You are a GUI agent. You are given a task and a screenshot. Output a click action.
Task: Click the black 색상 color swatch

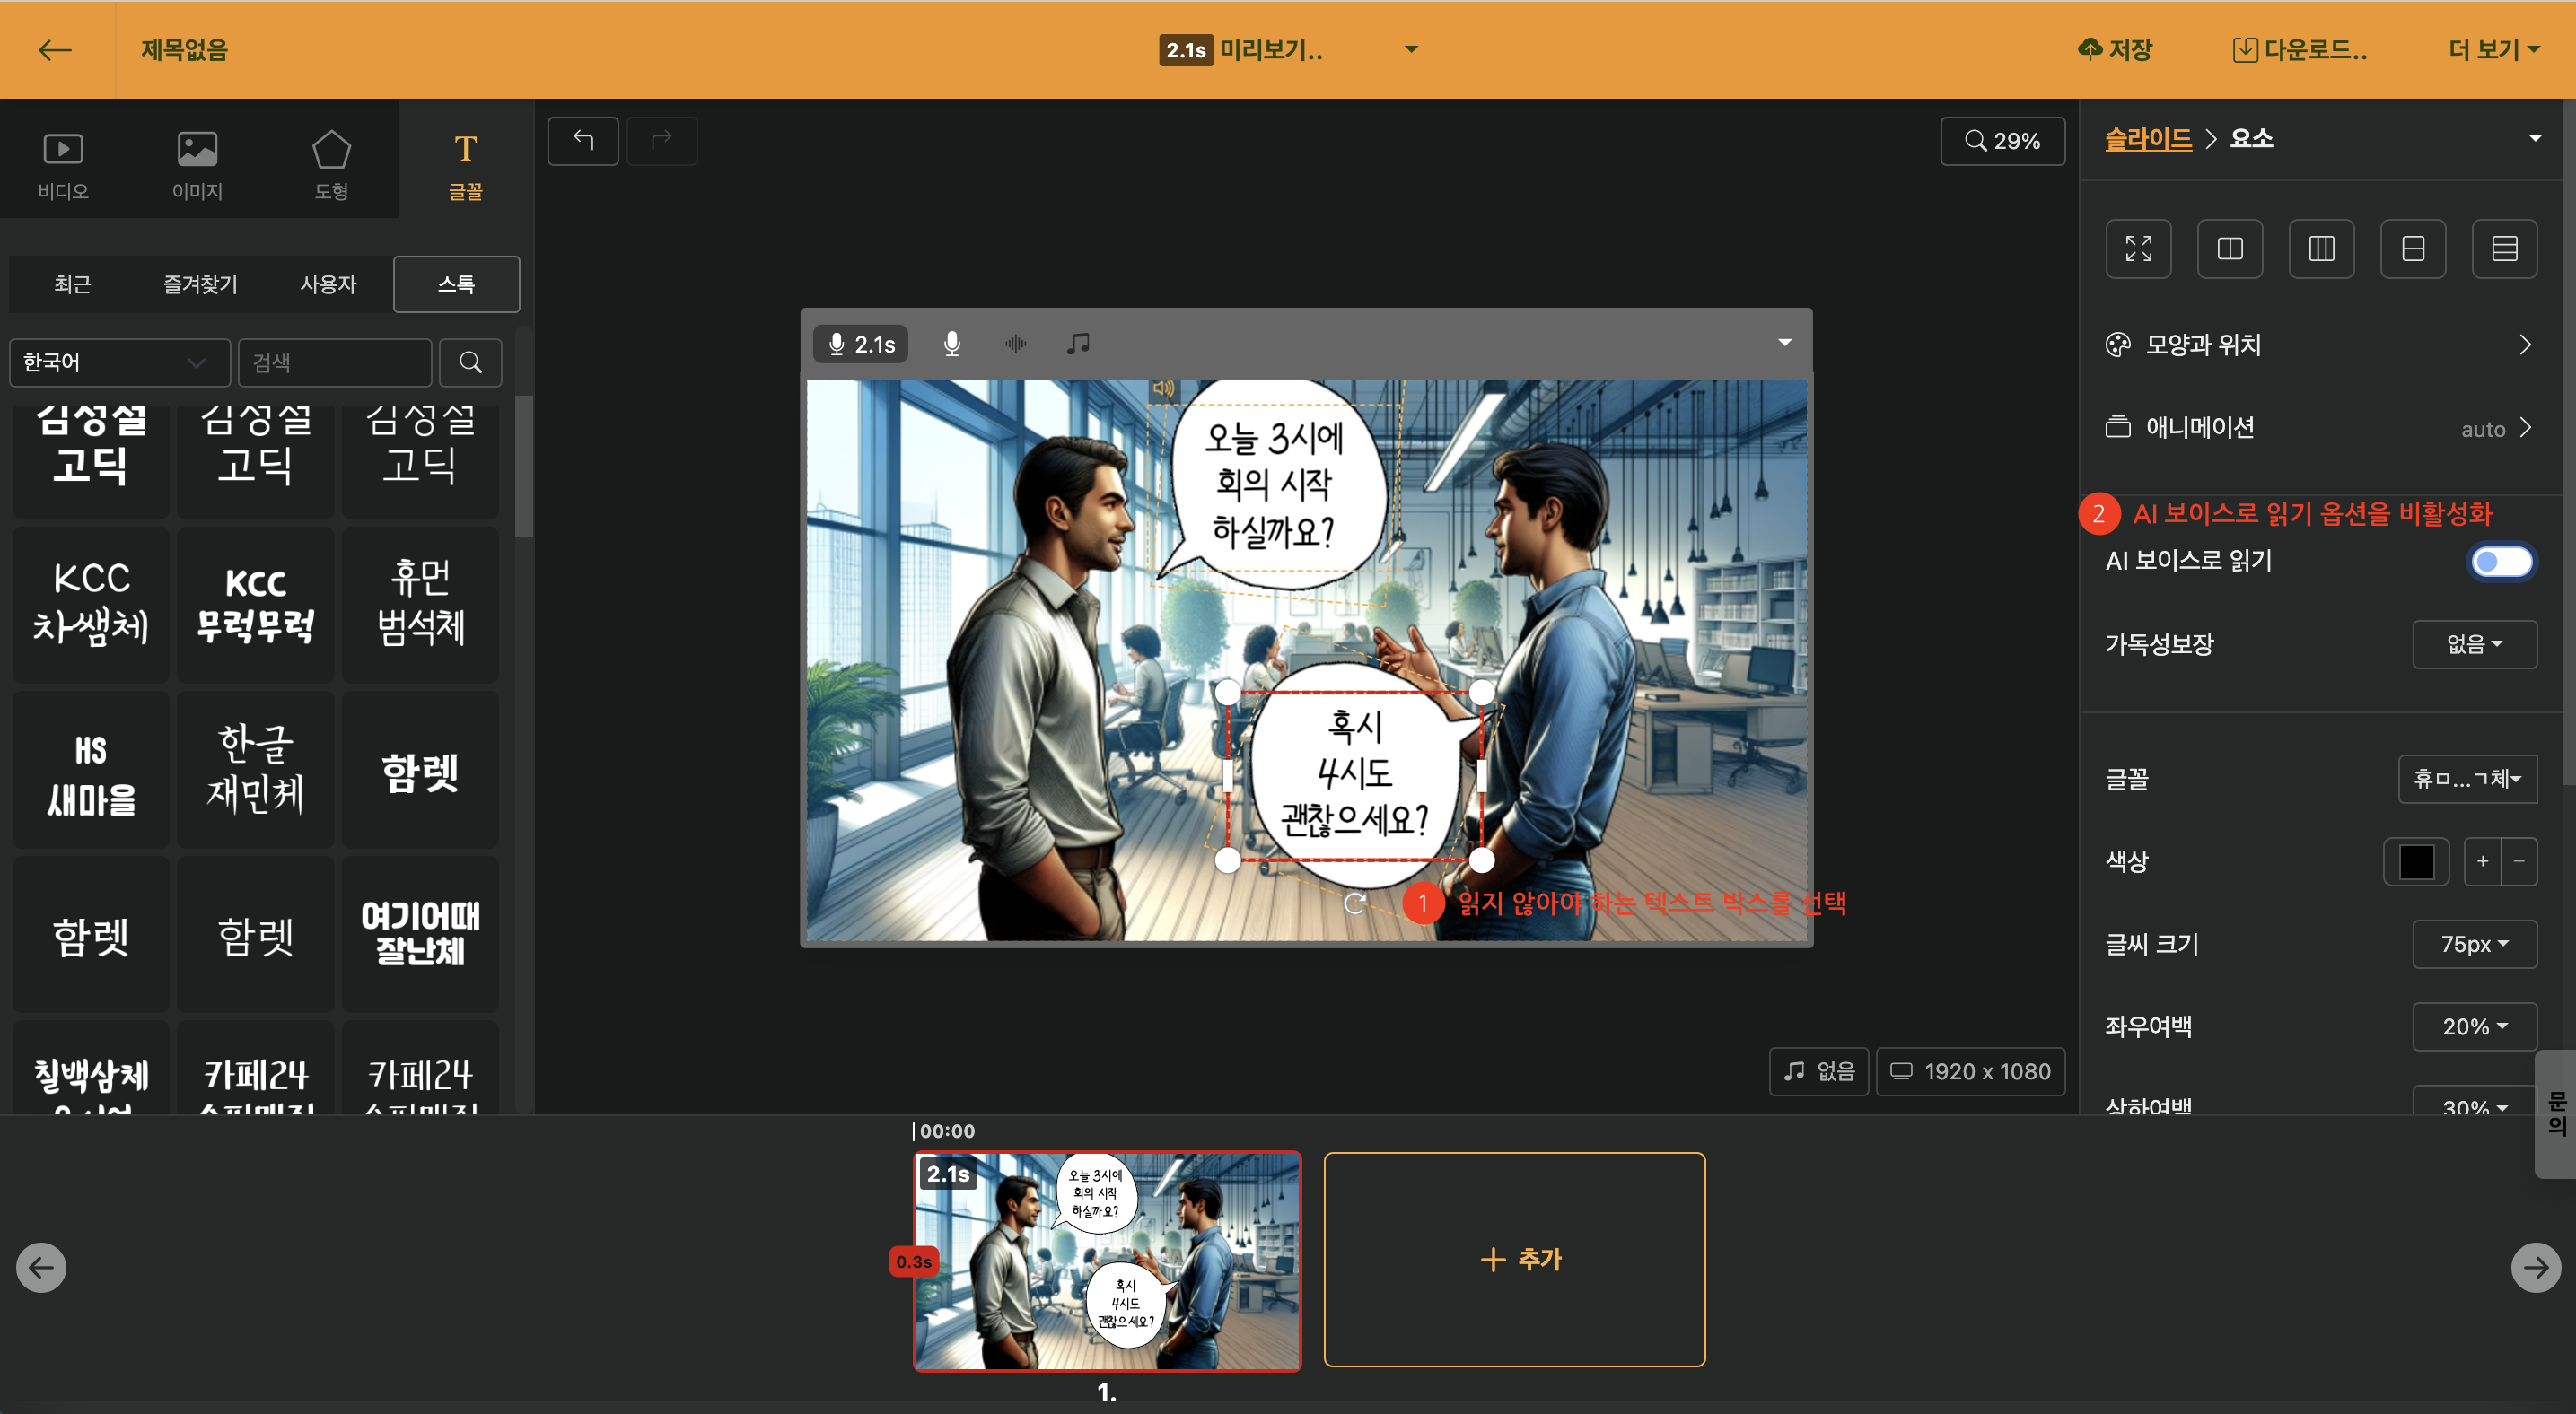[x=2415, y=861]
